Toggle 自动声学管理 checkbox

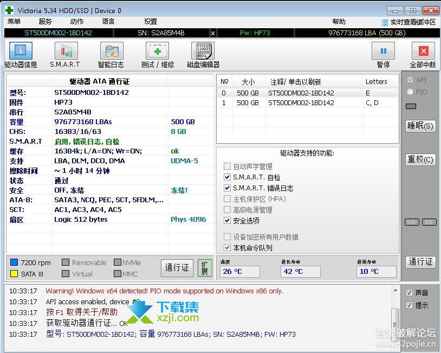(227, 166)
